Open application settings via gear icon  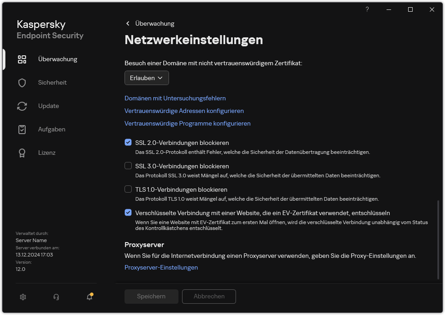click(22, 297)
